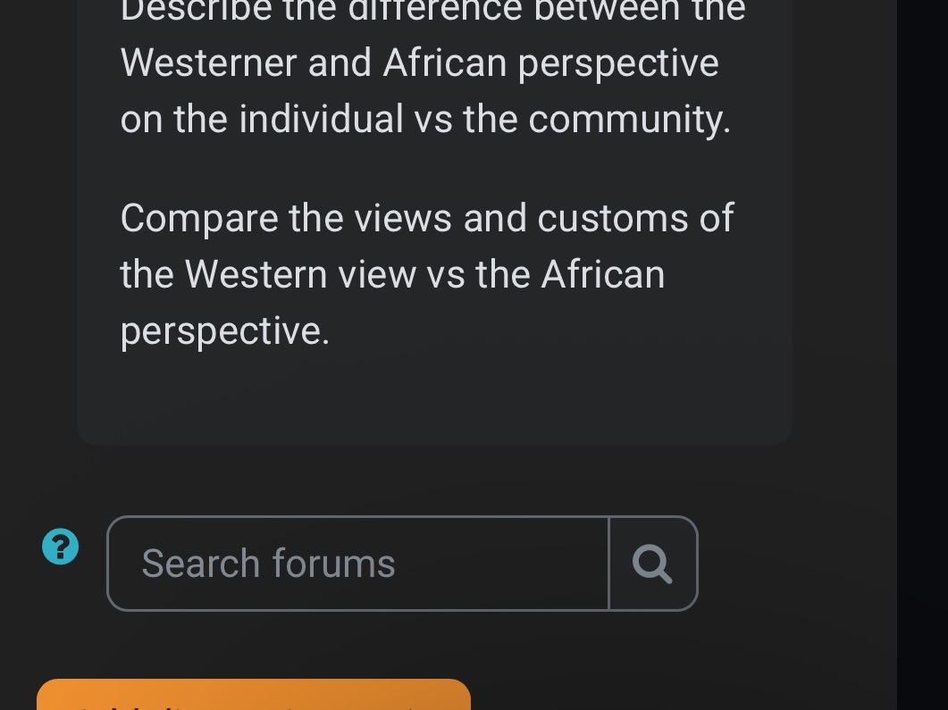
Task: Click the line "the Western view vs the African"
Action: tap(392, 274)
